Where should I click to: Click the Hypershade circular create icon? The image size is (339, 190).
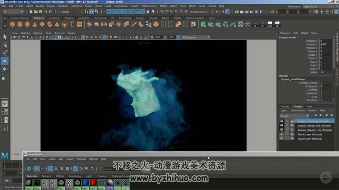29,169
